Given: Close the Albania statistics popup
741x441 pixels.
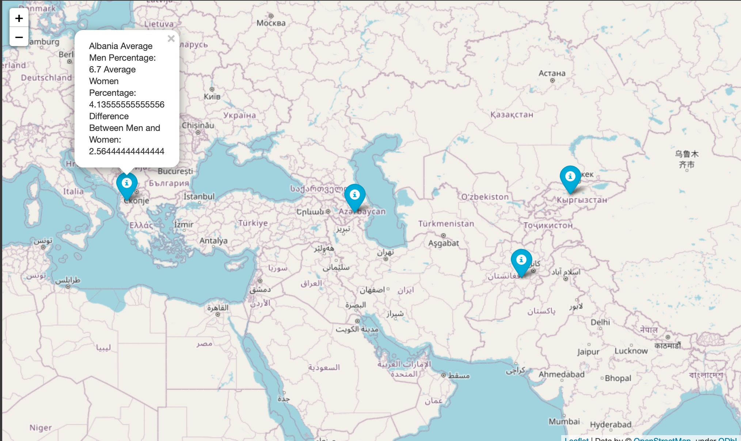Looking at the screenshot, I should pos(171,39).
